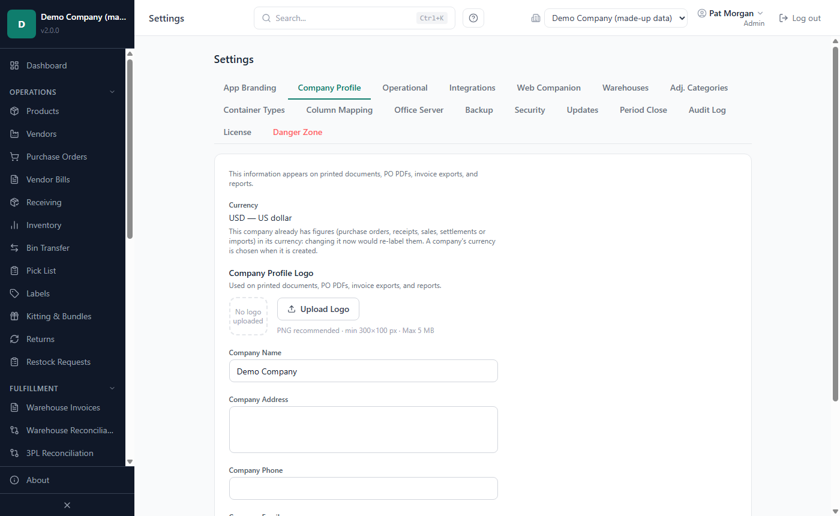Open the company selector dropdown
This screenshot has width=840, height=516.
(x=616, y=18)
